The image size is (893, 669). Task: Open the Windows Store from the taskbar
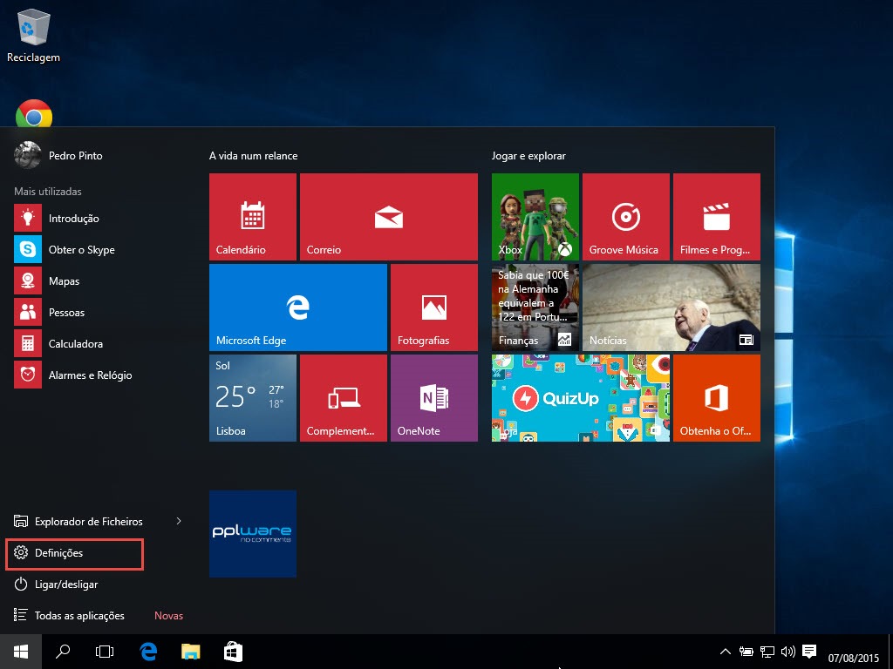tap(232, 651)
